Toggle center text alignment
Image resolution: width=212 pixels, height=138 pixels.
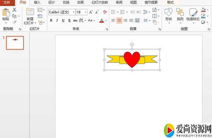pyautogui.click(x=119, y=21)
